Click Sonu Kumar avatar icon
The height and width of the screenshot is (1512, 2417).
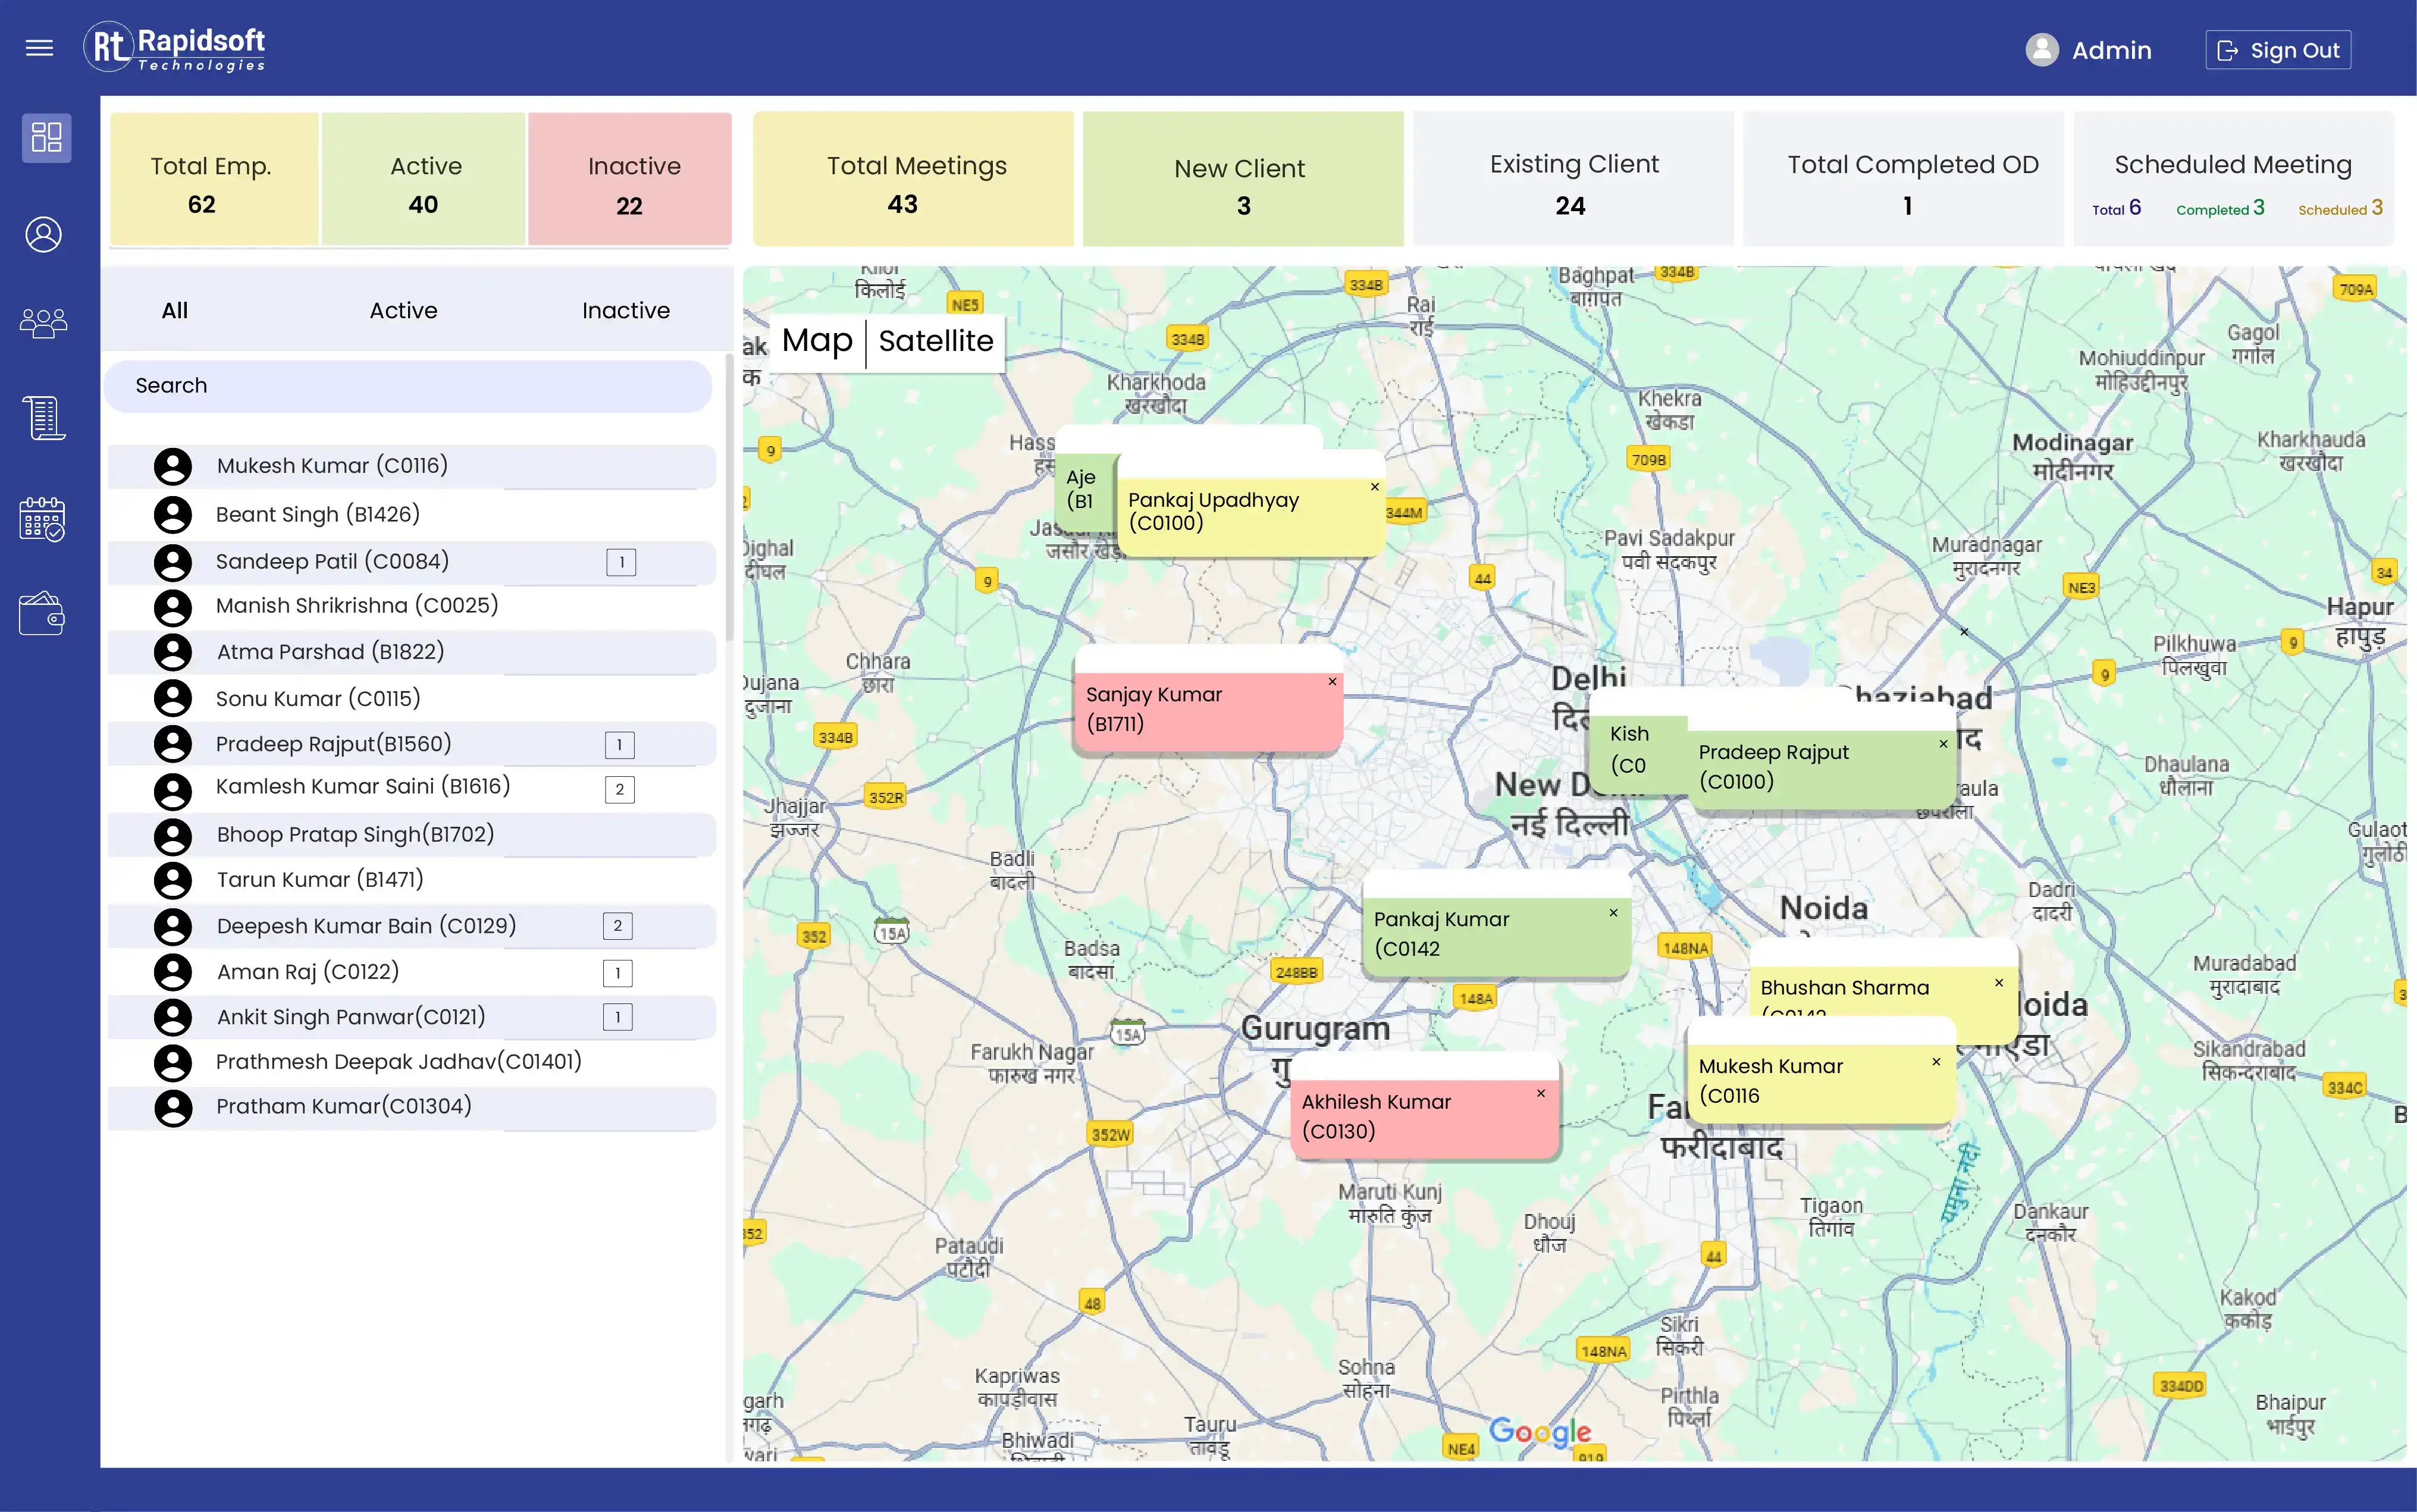click(x=173, y=698)
